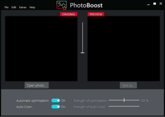165x117 pixels.
Task: Toggle the Automatic optimization switch
Action: 56,101
